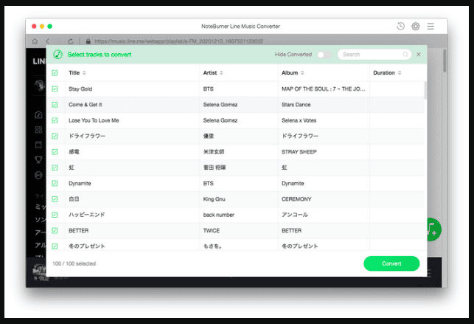The width and height of the screenshot is (474, 324).
Task: Reload the page with refresh icon
Action: coord(71,41)
